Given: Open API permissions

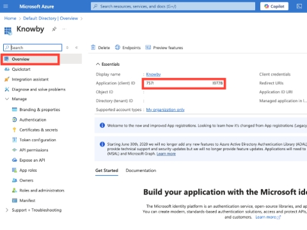Looking at the screenshot, I should click(34, 150).
